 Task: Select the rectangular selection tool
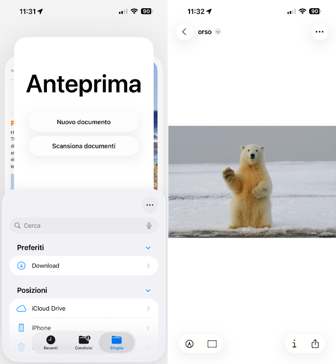[212, 344]
